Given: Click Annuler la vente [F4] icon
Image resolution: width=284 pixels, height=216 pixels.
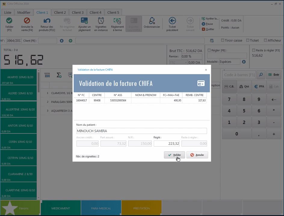Looking at the screenshot, I should click(27, 20).
